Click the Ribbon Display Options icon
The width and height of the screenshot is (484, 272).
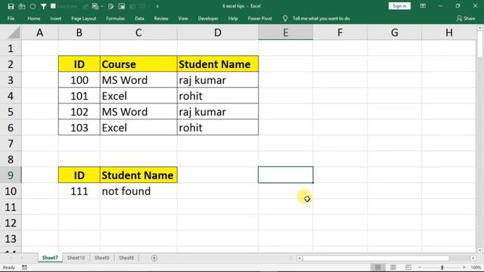coord(423,6)
